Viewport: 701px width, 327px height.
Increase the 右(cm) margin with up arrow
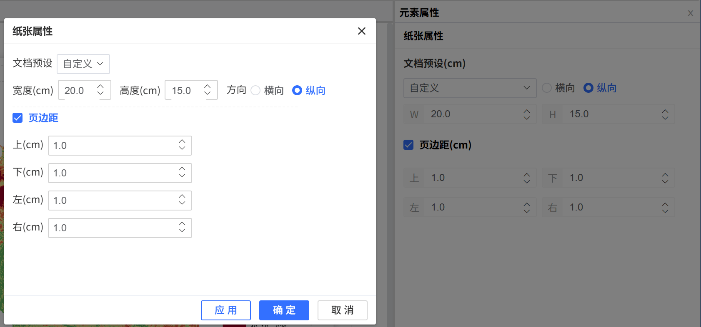pyautogui.click(x=182, y=224)
